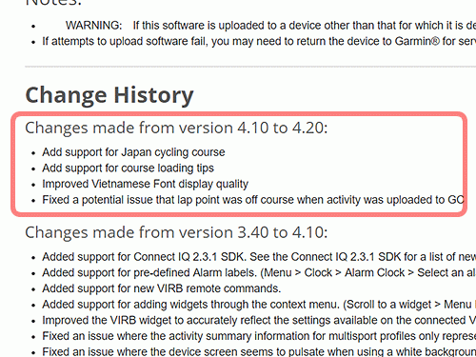This screenshot has height=357, width=476.
Task: Select the "Changes made from version 4.10 to 4.20" heading
Action: 176,128
